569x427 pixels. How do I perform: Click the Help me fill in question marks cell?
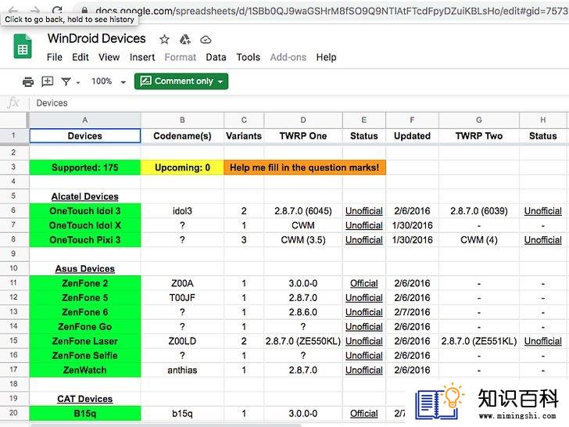305,167
